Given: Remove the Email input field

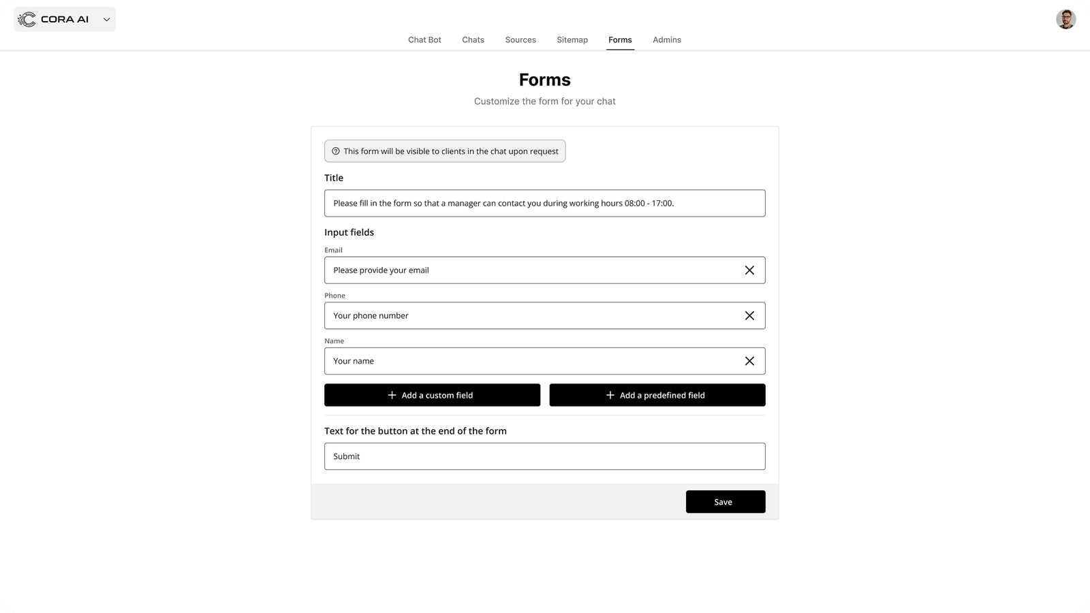Looking at the screenshot, I should click(x=750, y=270).
